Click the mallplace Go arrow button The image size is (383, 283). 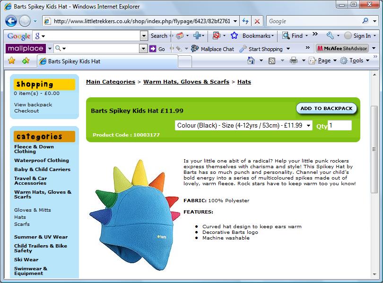point(153,49)
